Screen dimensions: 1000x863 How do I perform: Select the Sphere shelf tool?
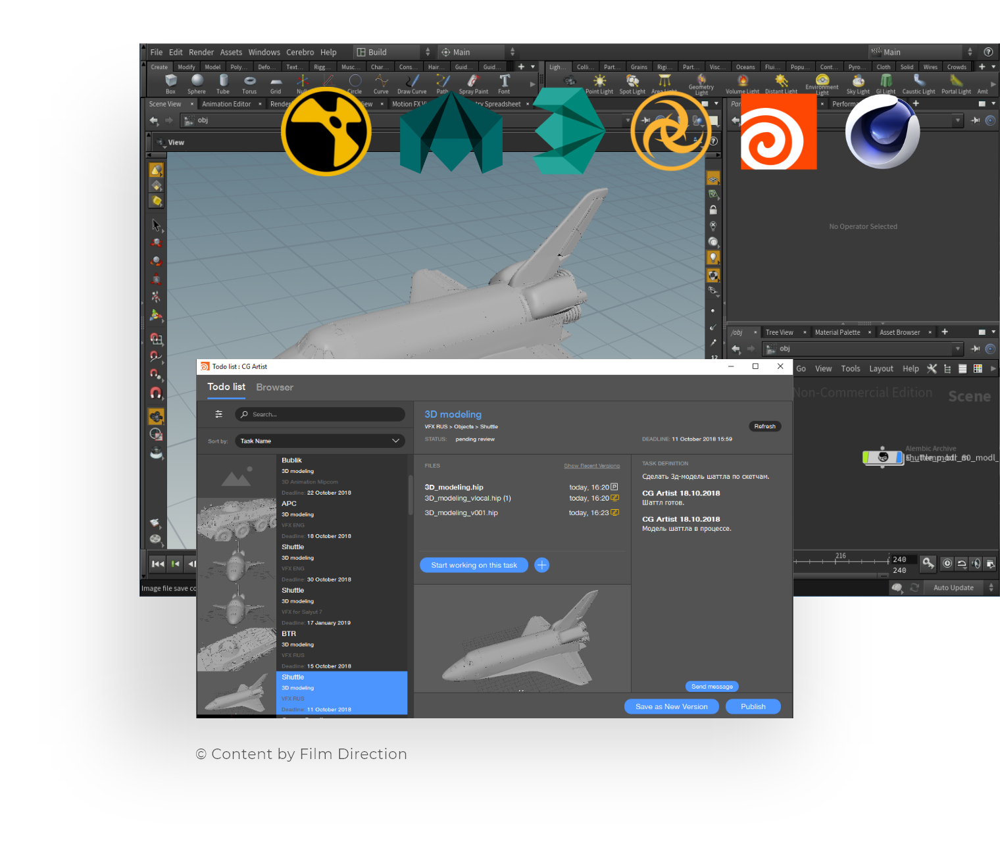197,84
